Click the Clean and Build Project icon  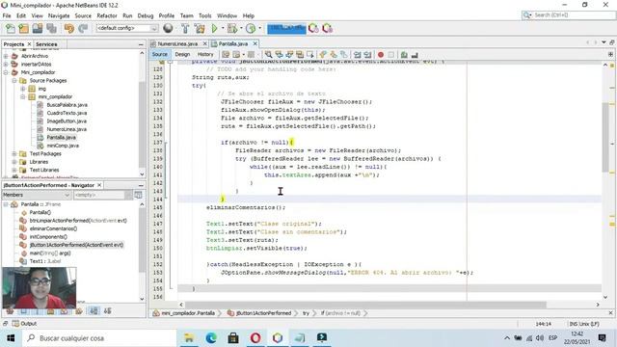200,28
